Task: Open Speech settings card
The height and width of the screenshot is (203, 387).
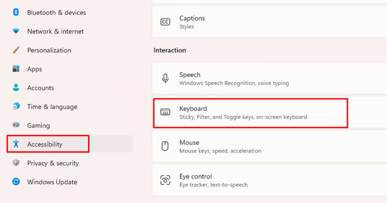Action: click(269, 78)
